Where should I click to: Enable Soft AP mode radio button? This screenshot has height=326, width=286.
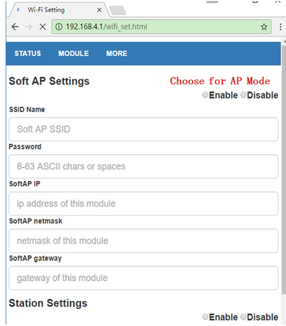click(x=205, y=95)
